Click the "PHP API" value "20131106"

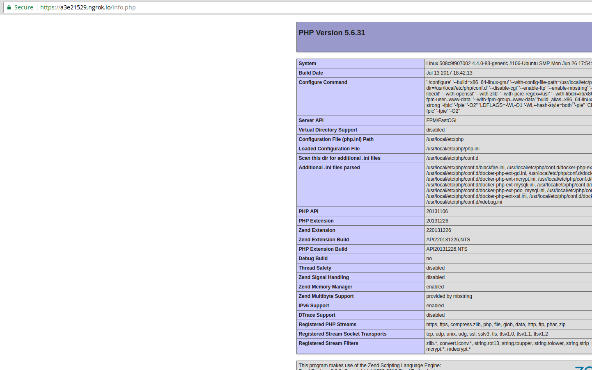[x=437, y=211]
